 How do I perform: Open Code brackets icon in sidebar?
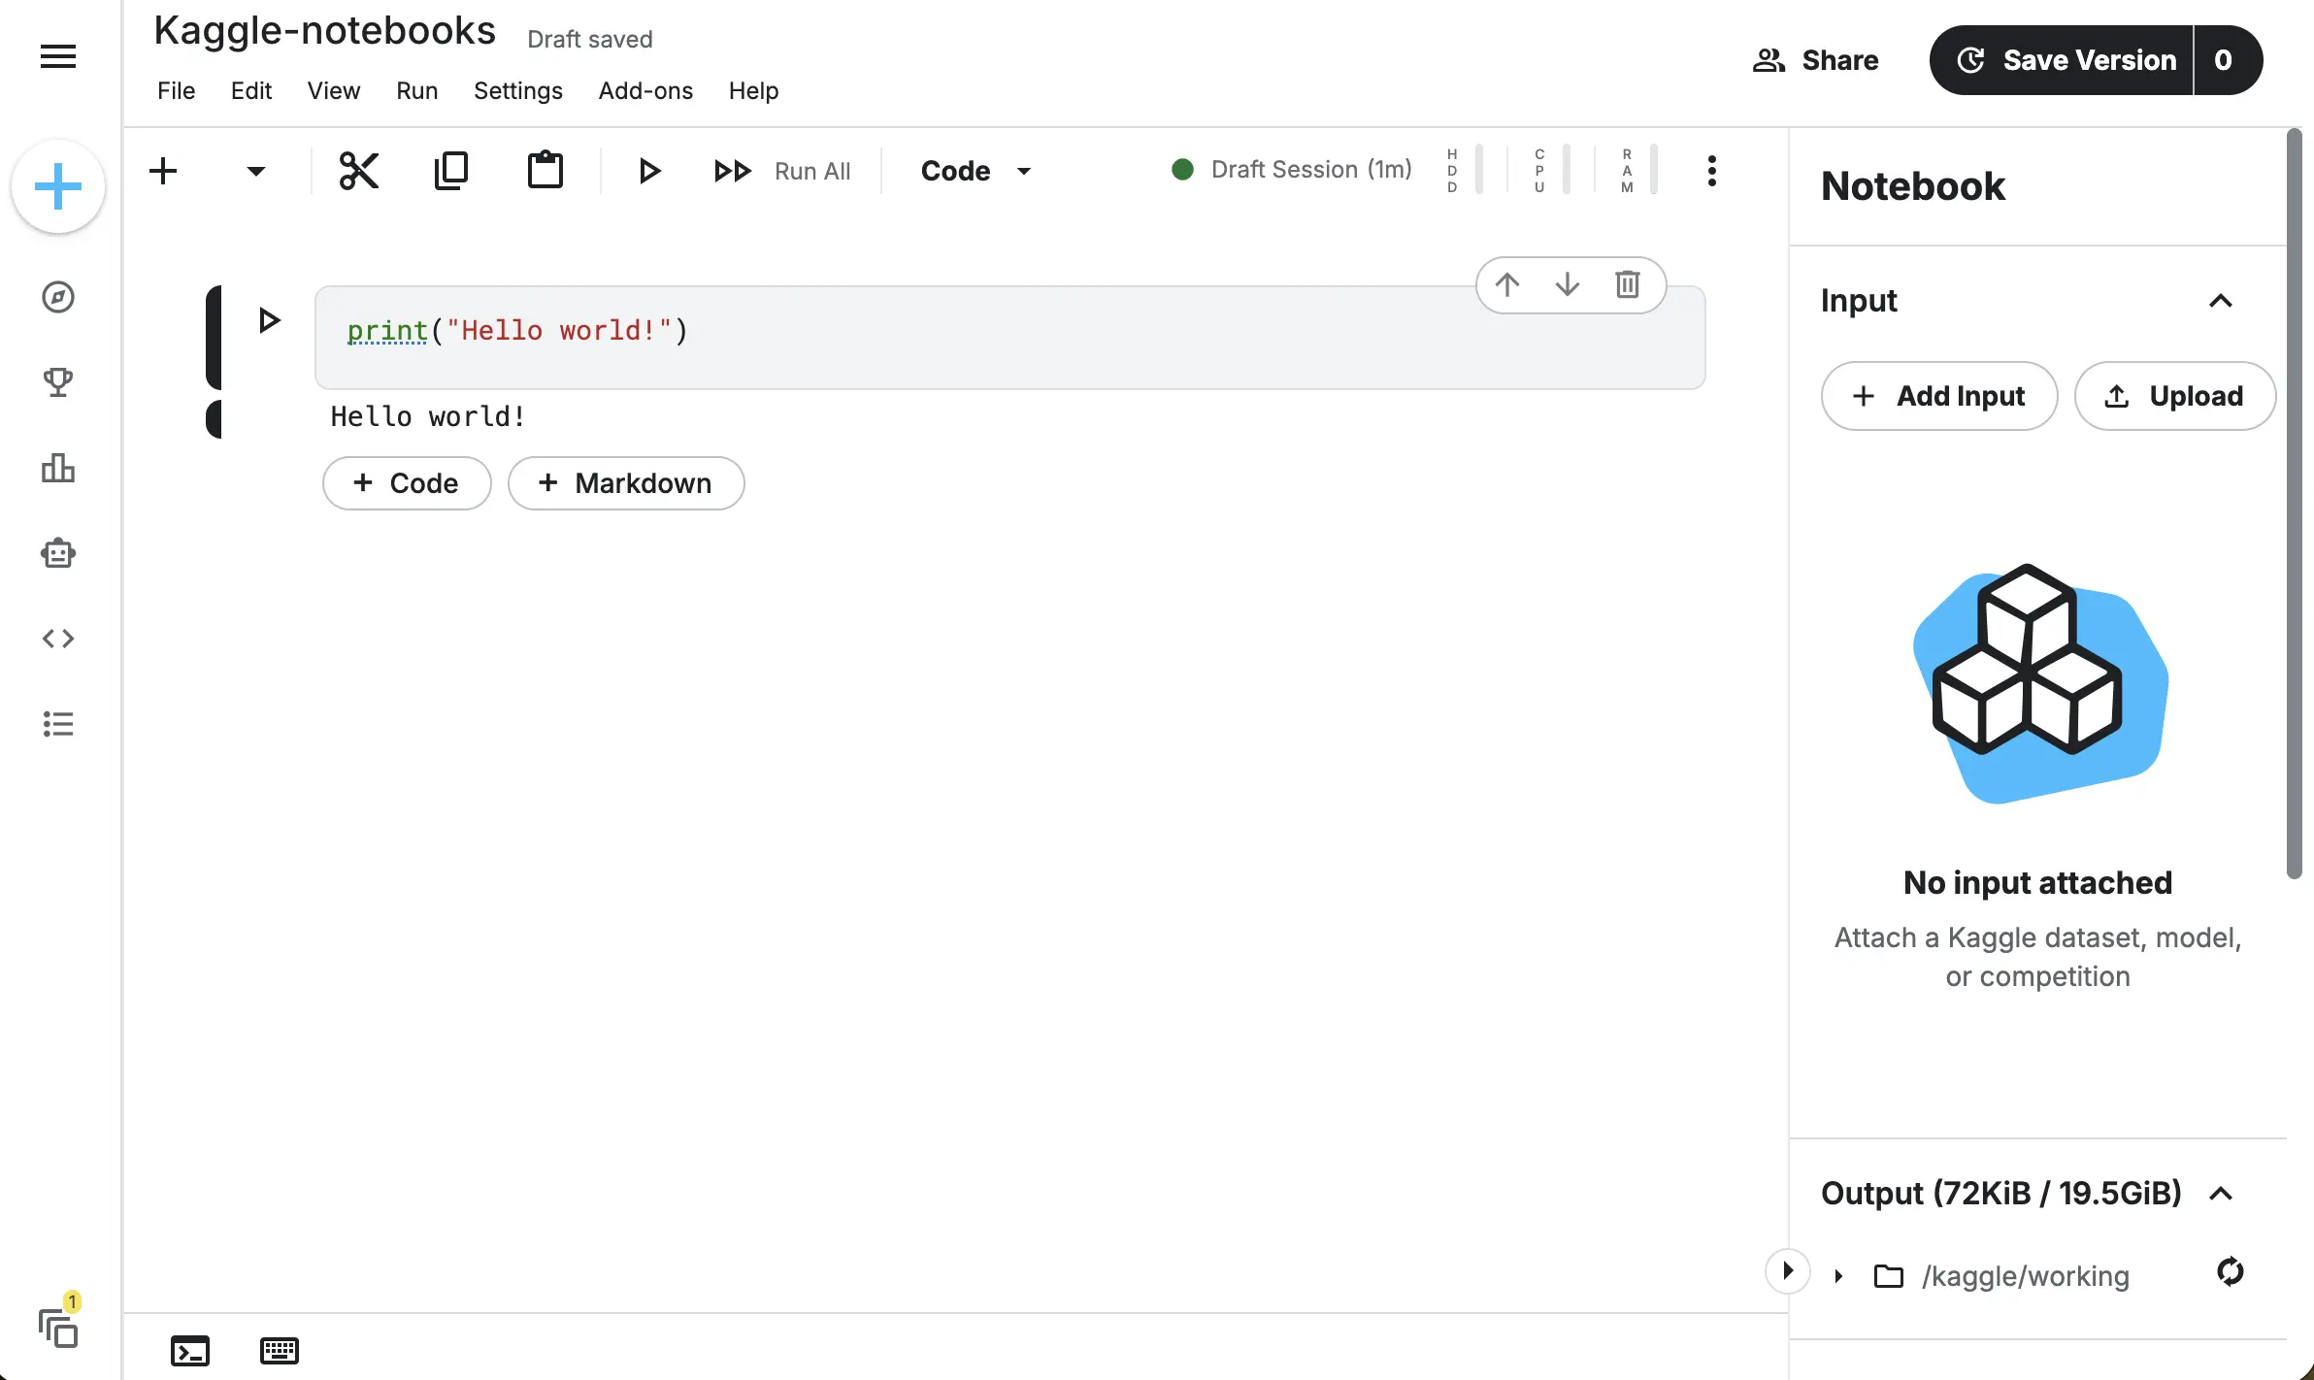coord(58,639)
